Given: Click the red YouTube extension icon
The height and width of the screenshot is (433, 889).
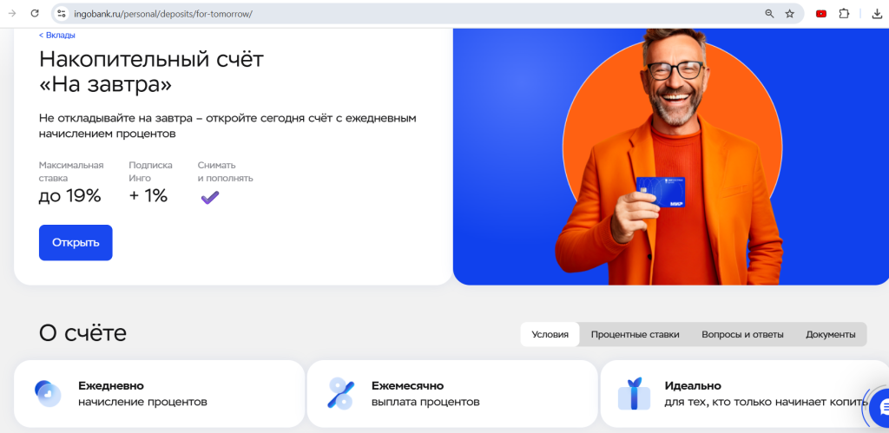Looking at the screenshot, I should [x=821, y=14].
